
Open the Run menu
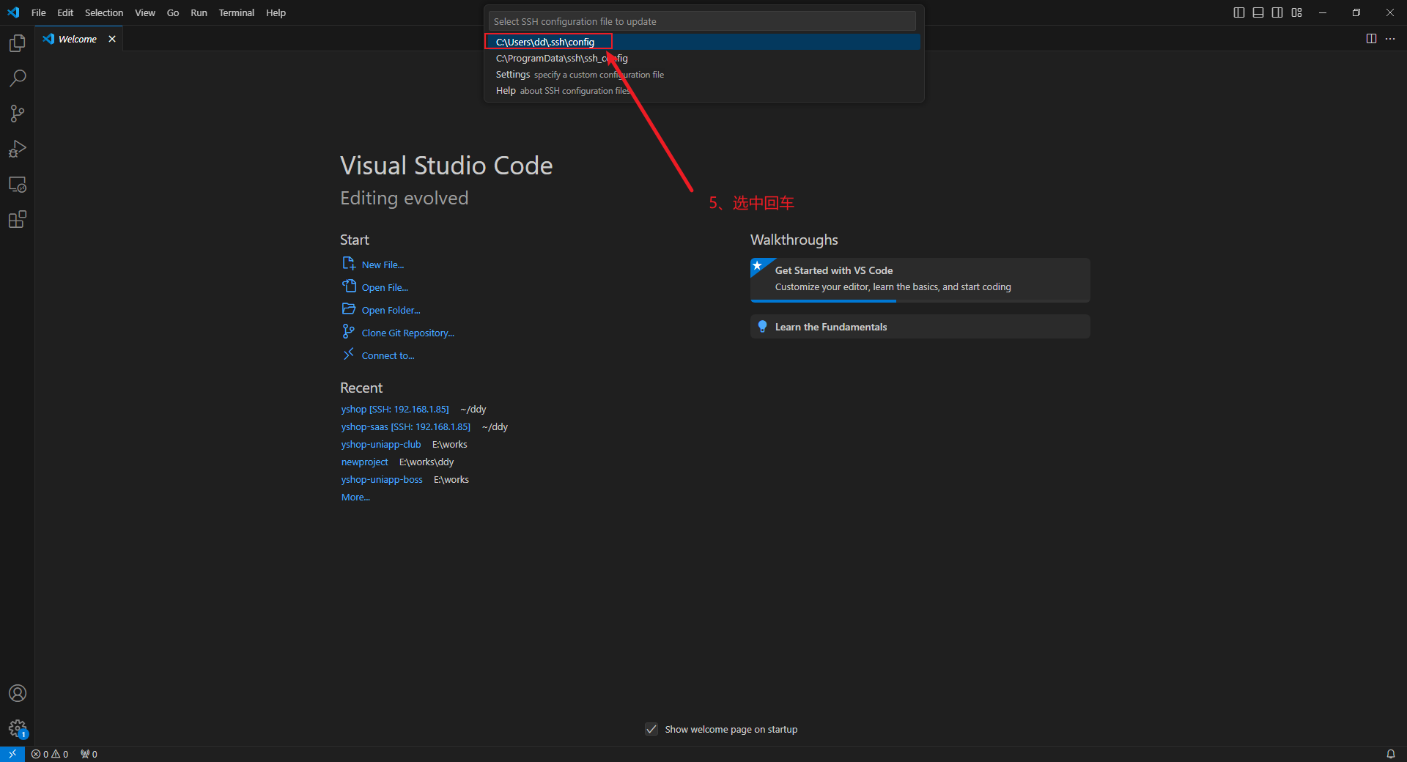[199, 12]
